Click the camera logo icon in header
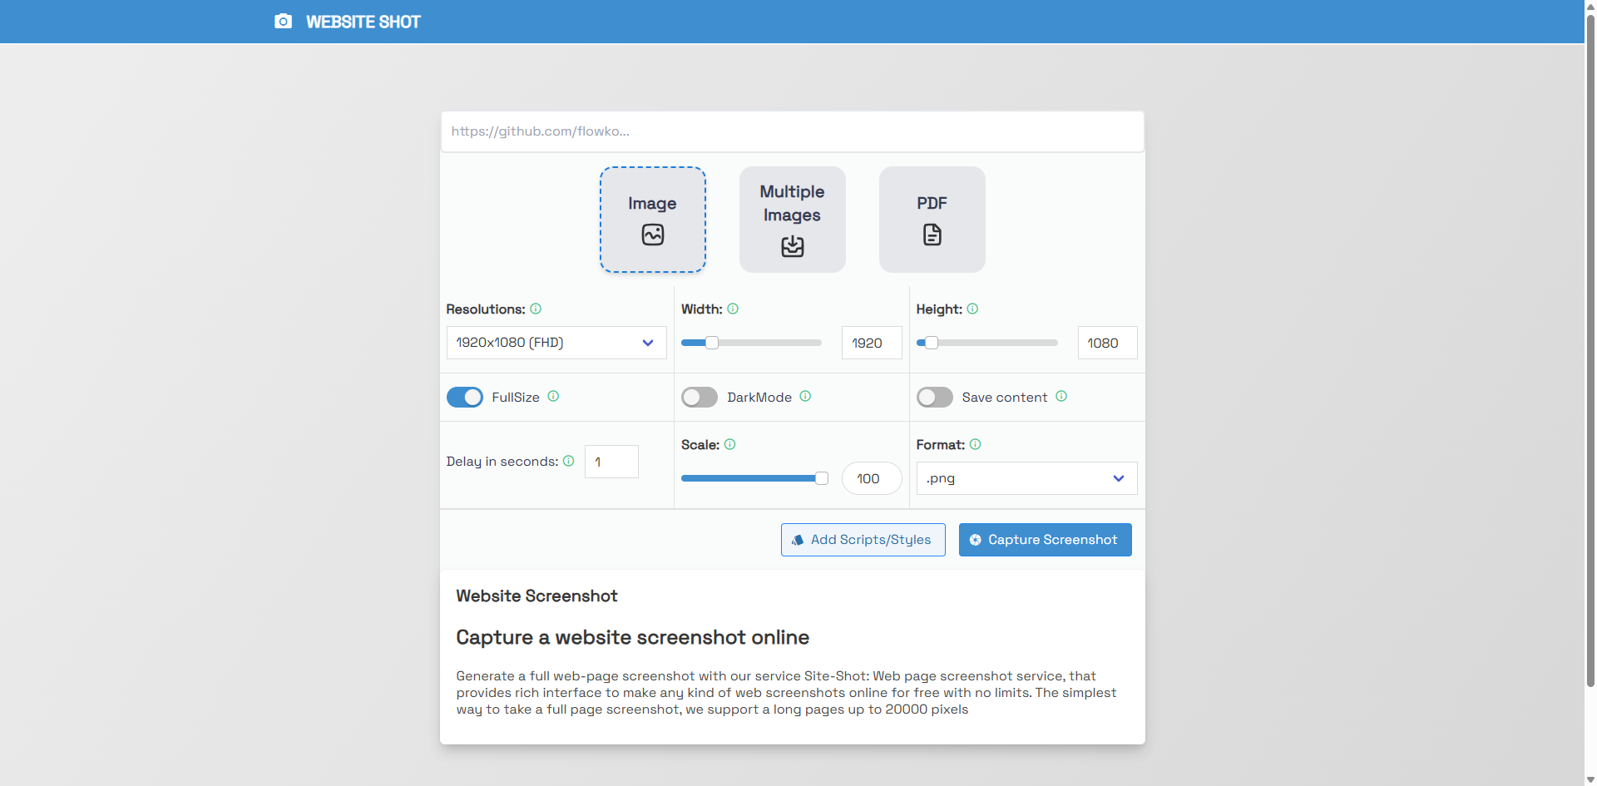Image resolution: width=1597 pixels, height=786 pixels. (x=283, y=22)
